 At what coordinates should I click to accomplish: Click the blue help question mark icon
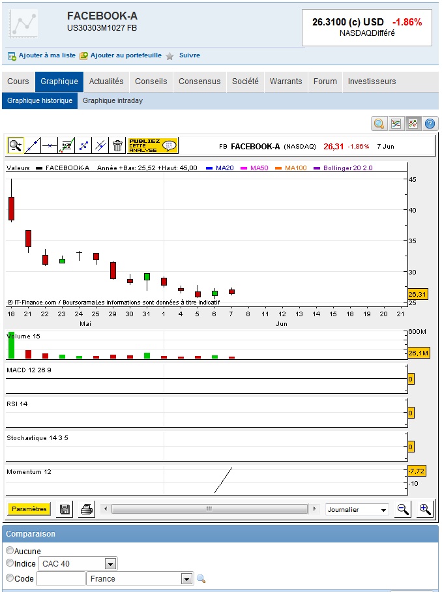click(430, 124)
